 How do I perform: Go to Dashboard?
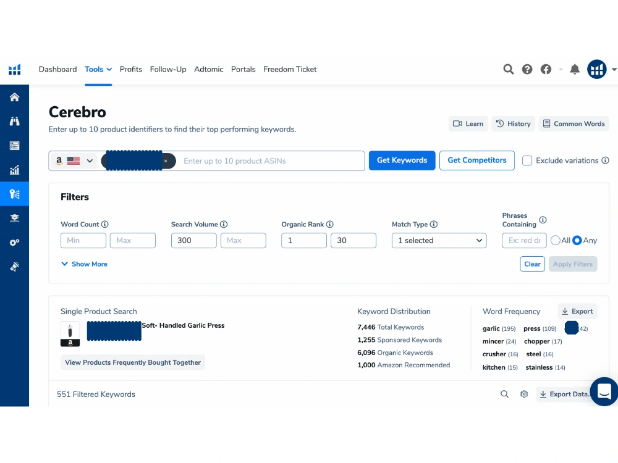tap(58, 69)
